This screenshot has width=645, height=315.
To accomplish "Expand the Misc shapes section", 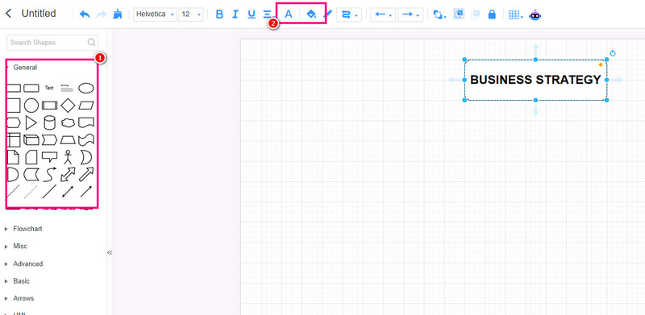I will [x=19, y=246].
